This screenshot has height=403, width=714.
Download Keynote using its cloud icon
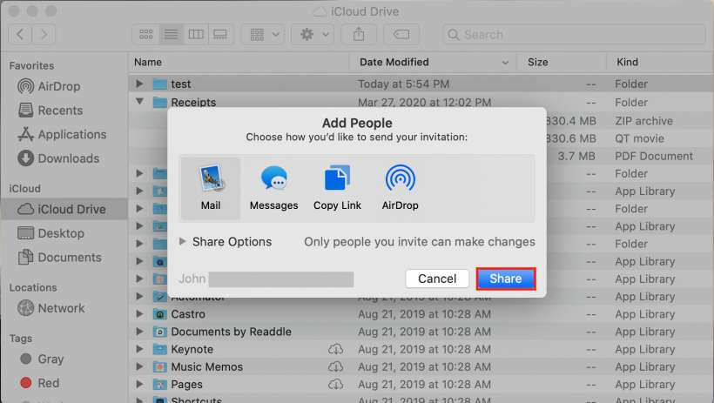[x=335, y=349]
